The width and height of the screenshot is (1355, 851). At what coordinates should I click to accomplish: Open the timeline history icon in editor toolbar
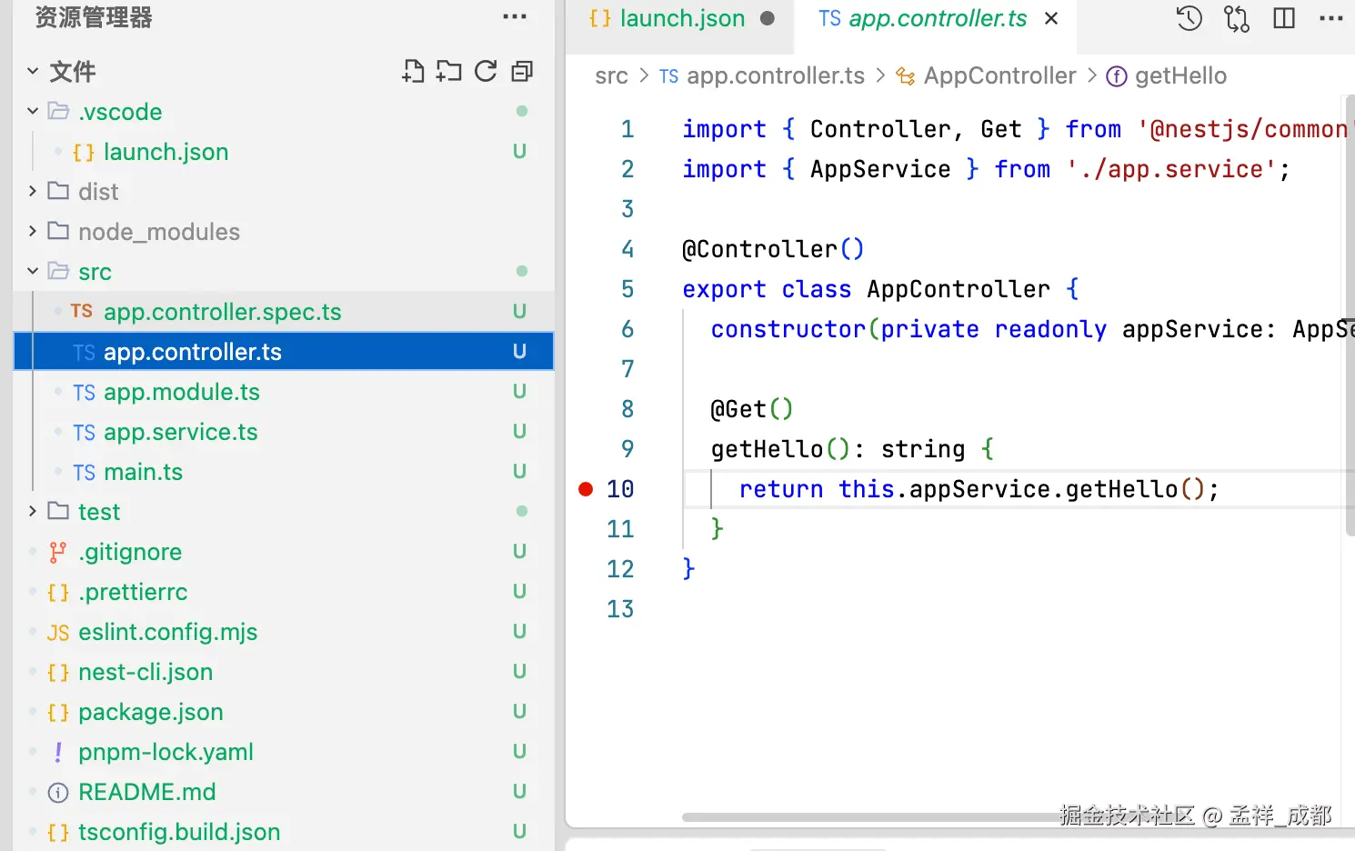(x=1189, y=19)
